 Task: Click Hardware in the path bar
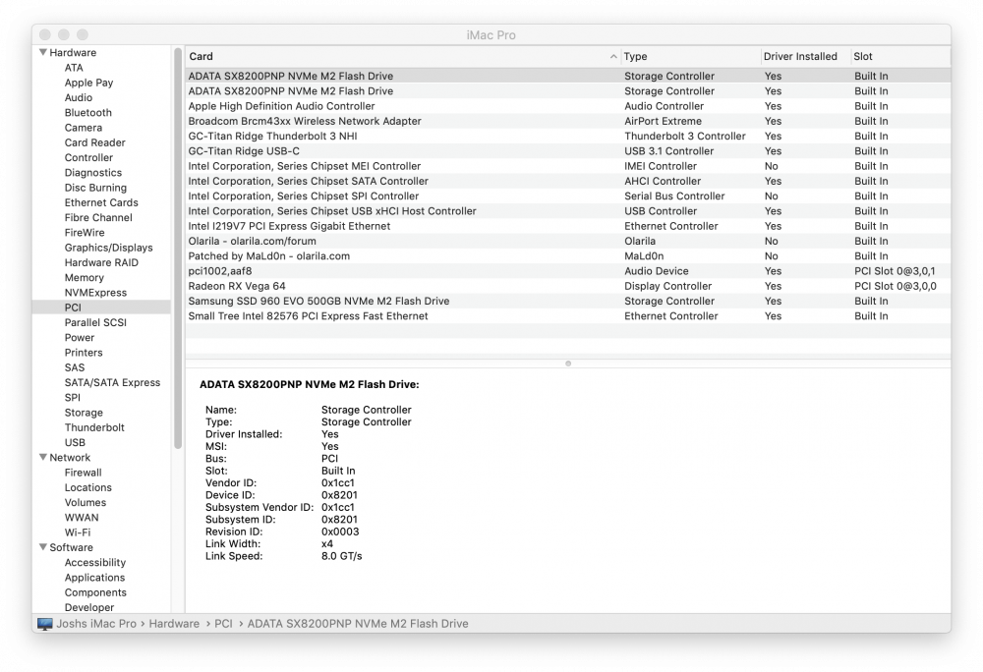174,624
